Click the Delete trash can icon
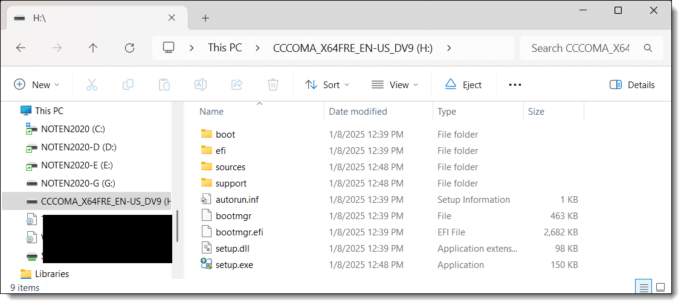The width and height of the screenshot is (684, 306). pyautogui.click(x=273, y=84)
